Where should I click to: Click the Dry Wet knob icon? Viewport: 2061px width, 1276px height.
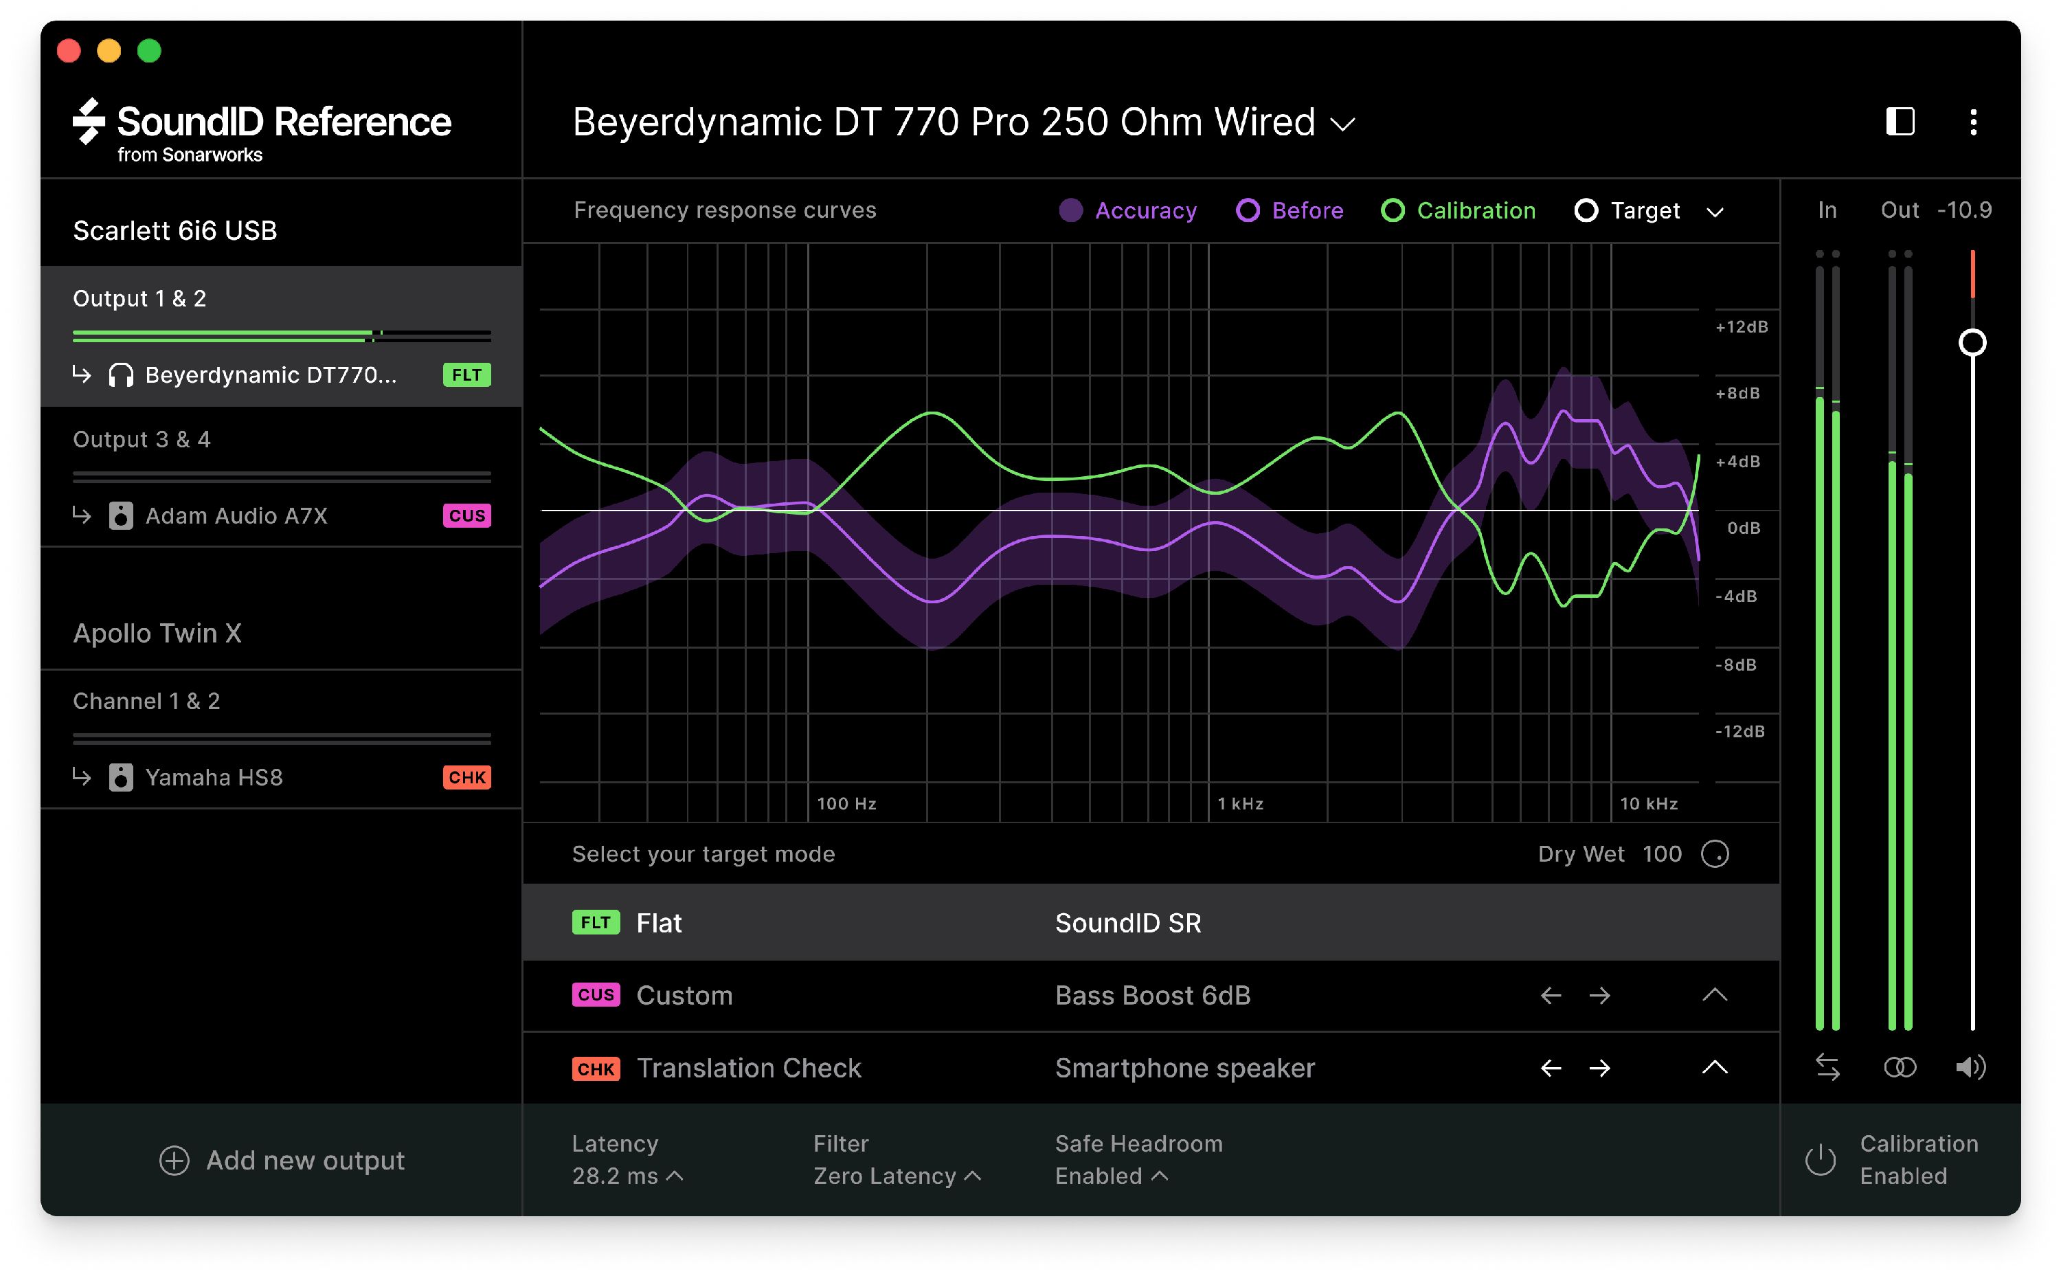coord(1714,854)
